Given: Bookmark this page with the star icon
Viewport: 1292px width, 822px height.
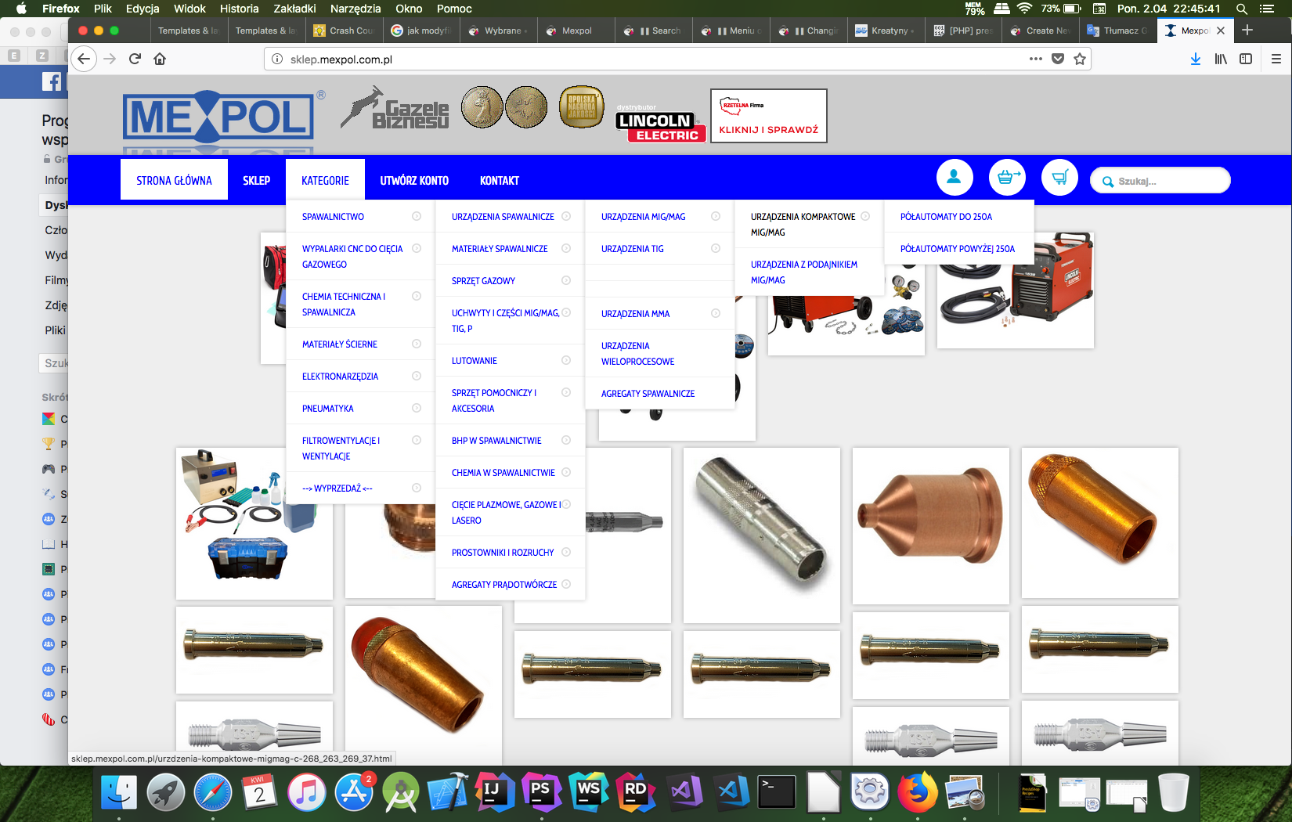Looking at the screenshot, I should [x=1080, y=59].
